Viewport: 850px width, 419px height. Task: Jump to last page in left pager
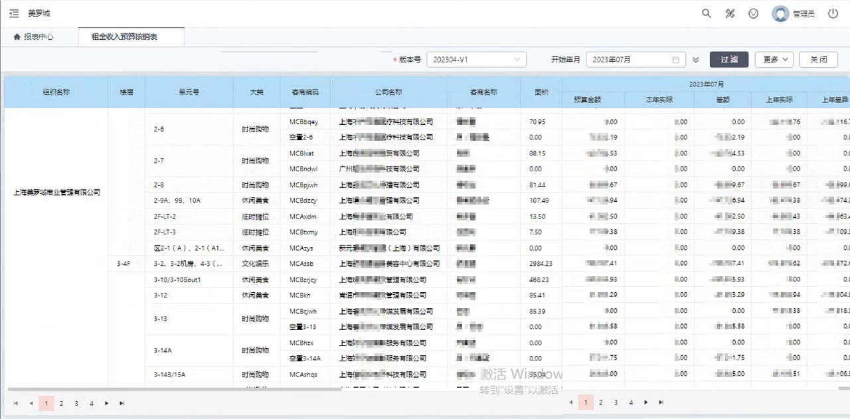[122, 403]
